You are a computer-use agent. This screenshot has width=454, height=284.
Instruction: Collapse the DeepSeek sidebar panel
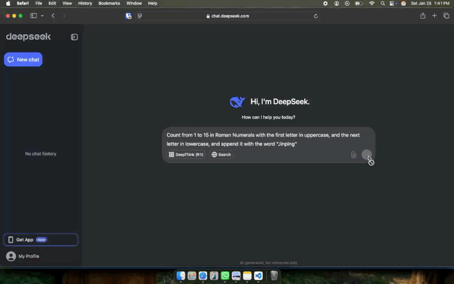(x=74, y=37)
